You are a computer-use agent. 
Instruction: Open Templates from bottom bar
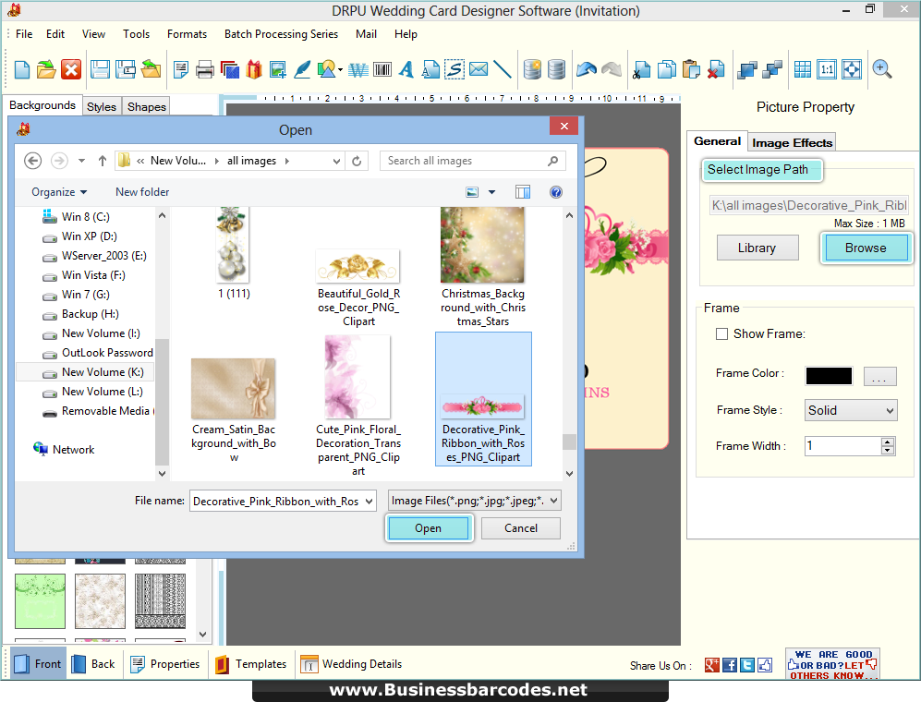tap(251, 664)
